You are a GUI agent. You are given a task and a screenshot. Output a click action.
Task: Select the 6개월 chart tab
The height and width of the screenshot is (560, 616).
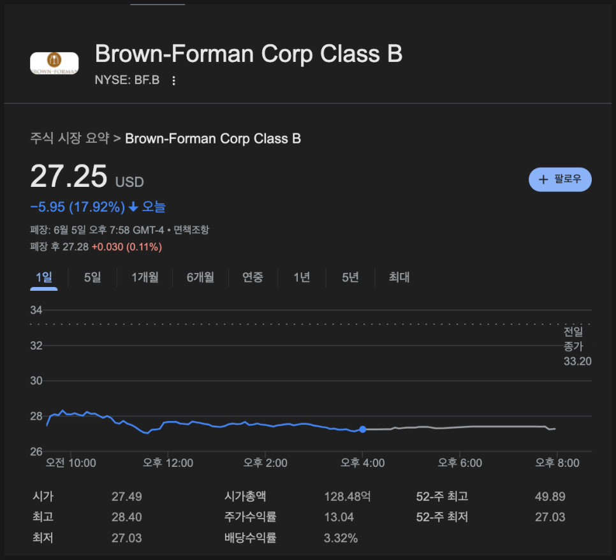tap(200, 277)
